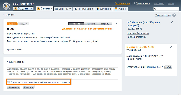This screenshot has height=95, width=181.
Task: Click the user avatar icon in header
Action: pos(134,3)
